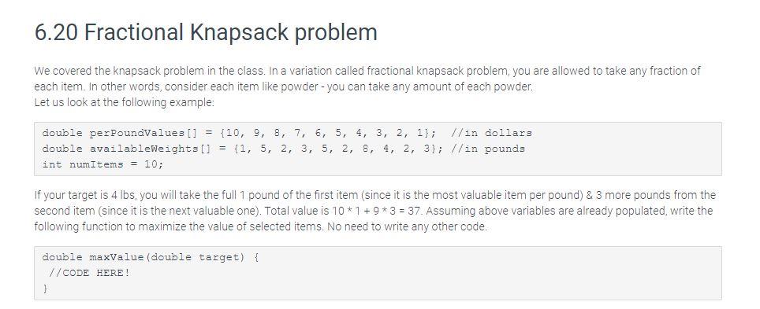
Task: Click the intro paragraph starting "We covered the knapsack"
Action: 367,79
